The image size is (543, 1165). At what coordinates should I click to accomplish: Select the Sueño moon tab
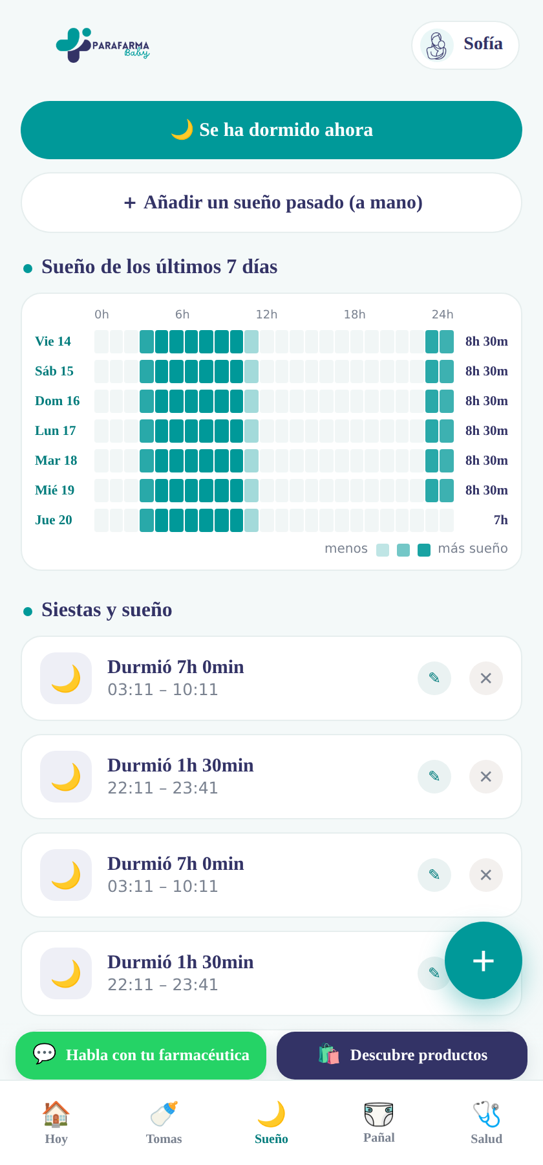271,1123
